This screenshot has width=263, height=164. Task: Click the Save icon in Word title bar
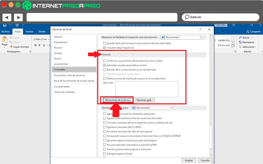5,25
